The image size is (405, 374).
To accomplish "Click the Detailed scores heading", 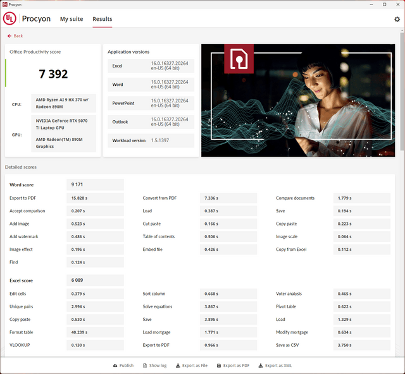I will (x=21, y=167).
